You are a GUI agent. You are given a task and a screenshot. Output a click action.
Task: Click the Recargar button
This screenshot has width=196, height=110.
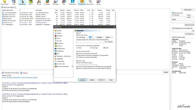99,37
